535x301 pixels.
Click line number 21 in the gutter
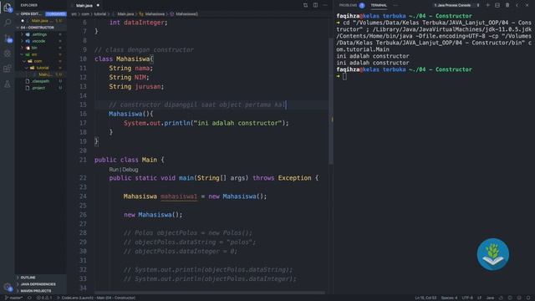click(x=83, y=160)
